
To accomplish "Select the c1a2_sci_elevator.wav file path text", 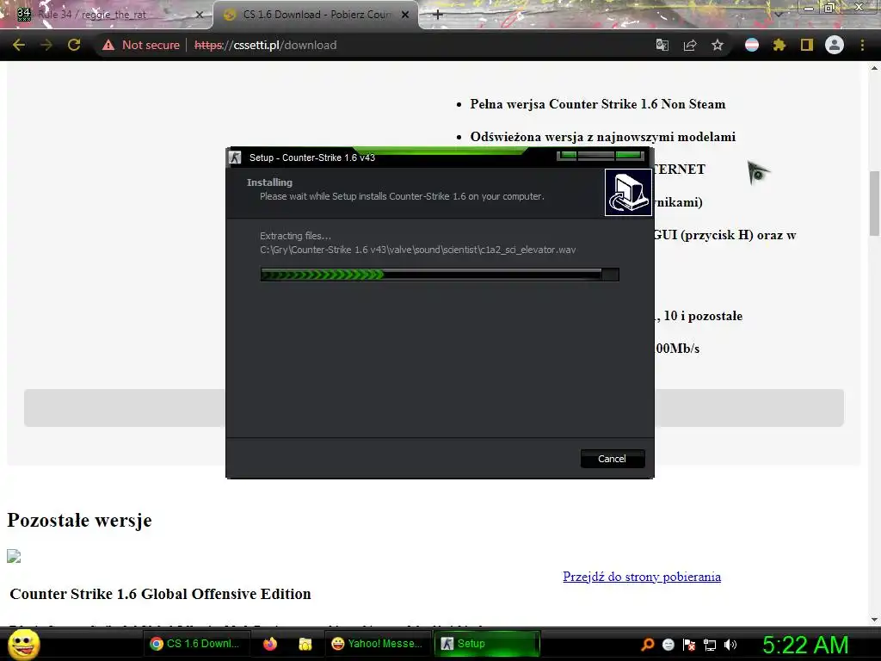I will (418, 250).
